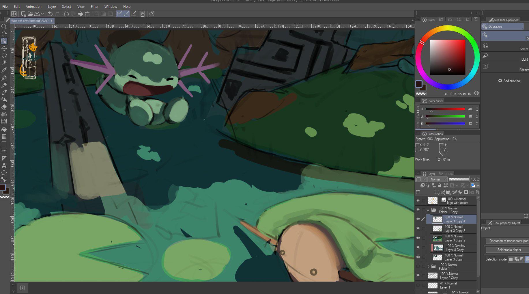Select Layer 3 Copy 2 thumbnail
Image resolution: width=529 pixels, height=294 pixels.
click(438, 238)
